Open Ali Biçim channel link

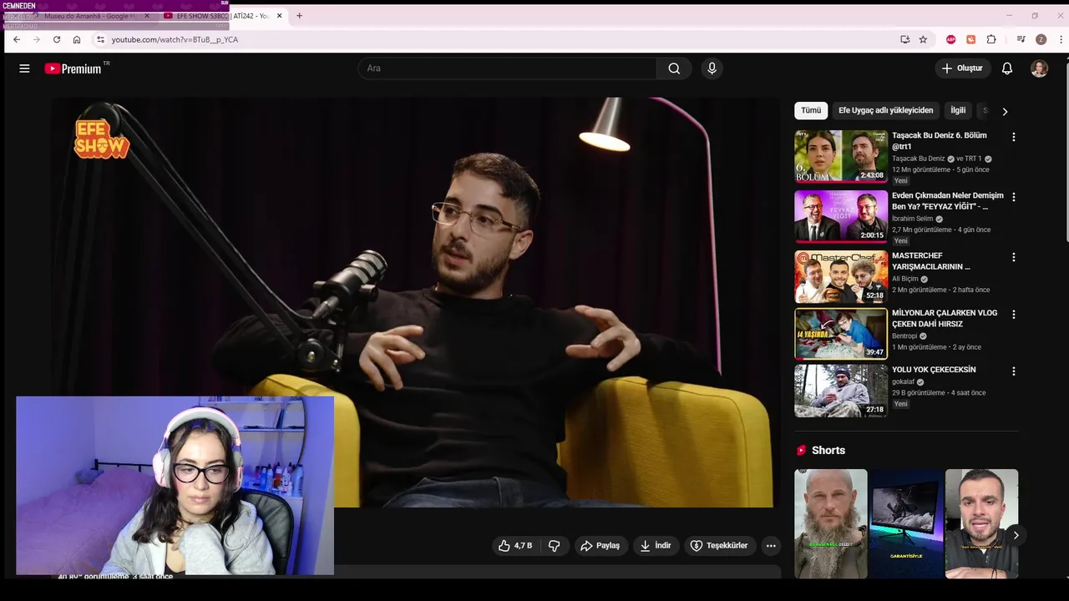(x=904, y=279)
